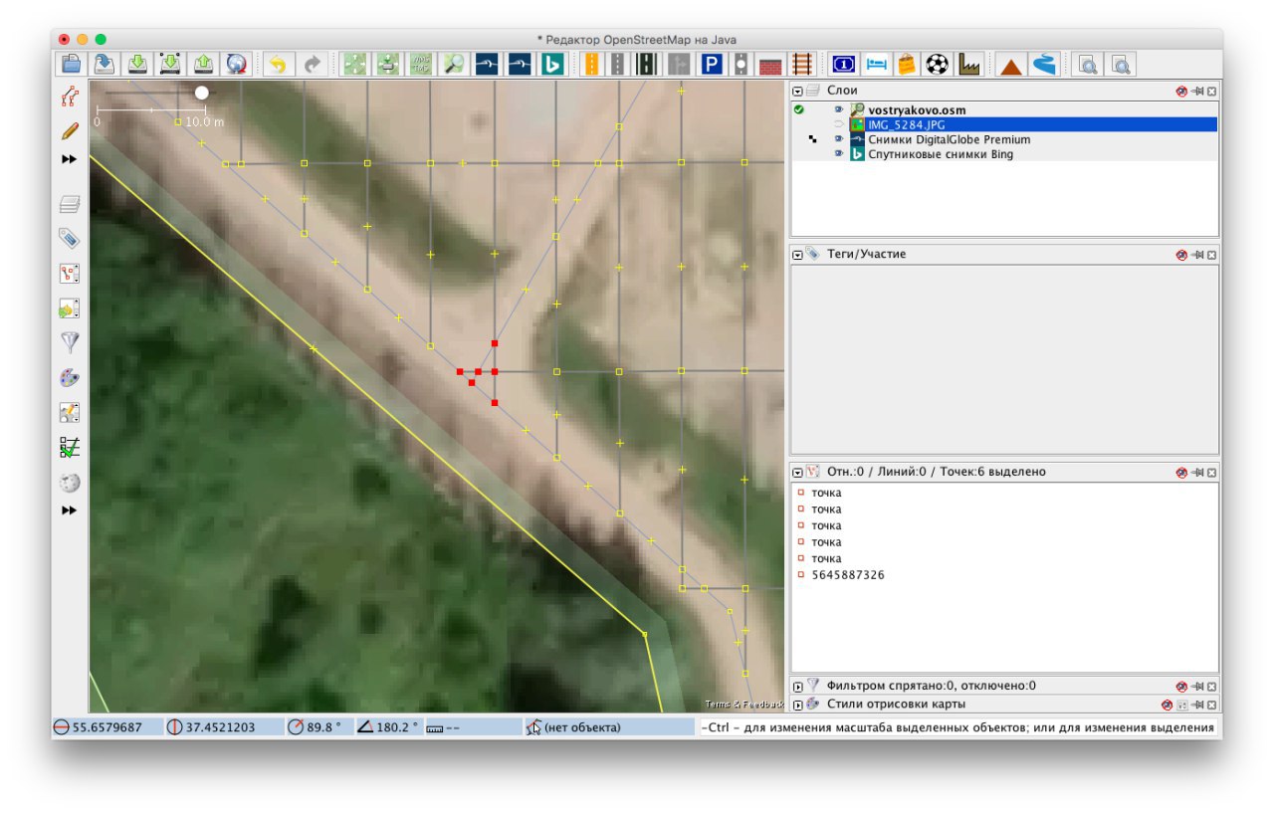Click the map zoom slider knob

coord(202,93)
